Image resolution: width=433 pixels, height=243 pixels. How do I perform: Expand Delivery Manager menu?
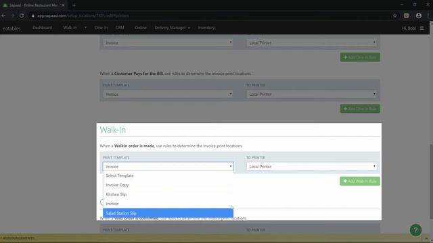[172, 28]
